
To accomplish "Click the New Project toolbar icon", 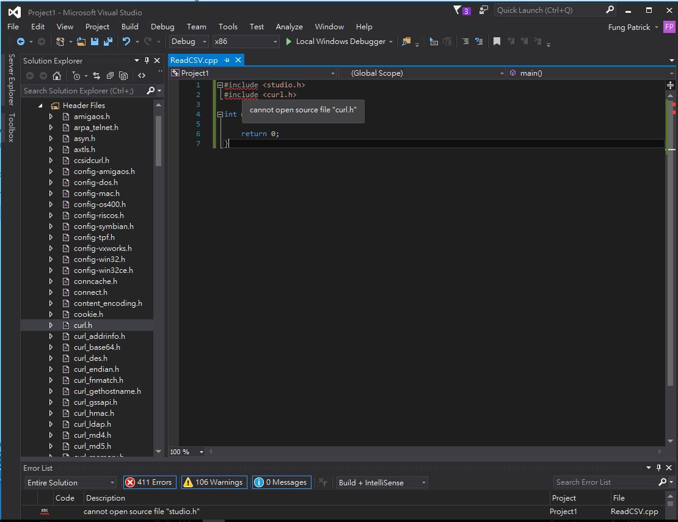I will (x=60, y=42).
